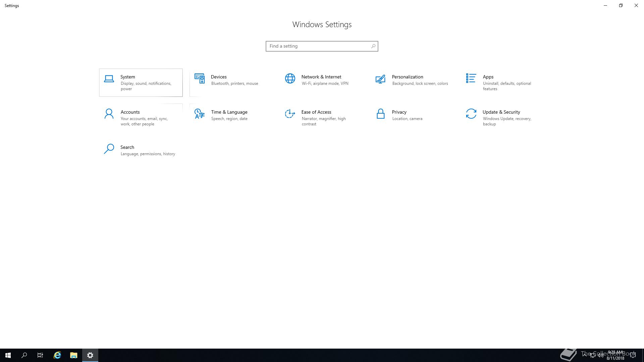The width and height of the screenshot is (644, 362).
Task: Select the Privacy category title
Action: pos(399,112)
